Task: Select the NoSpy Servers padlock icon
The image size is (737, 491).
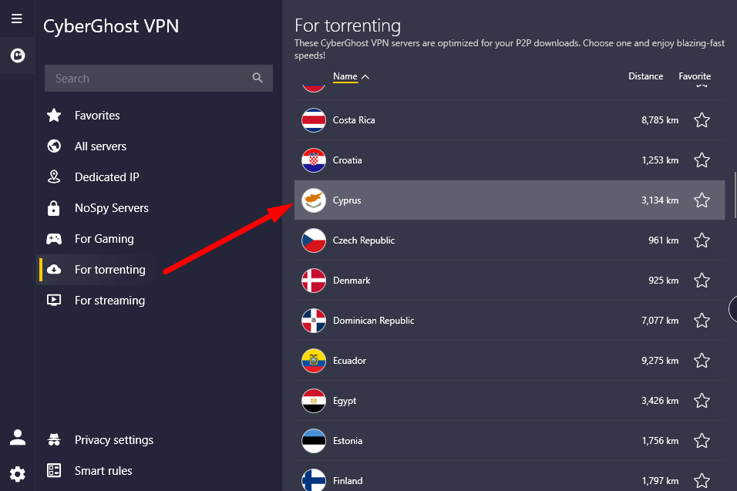Action: coord(53,207)
